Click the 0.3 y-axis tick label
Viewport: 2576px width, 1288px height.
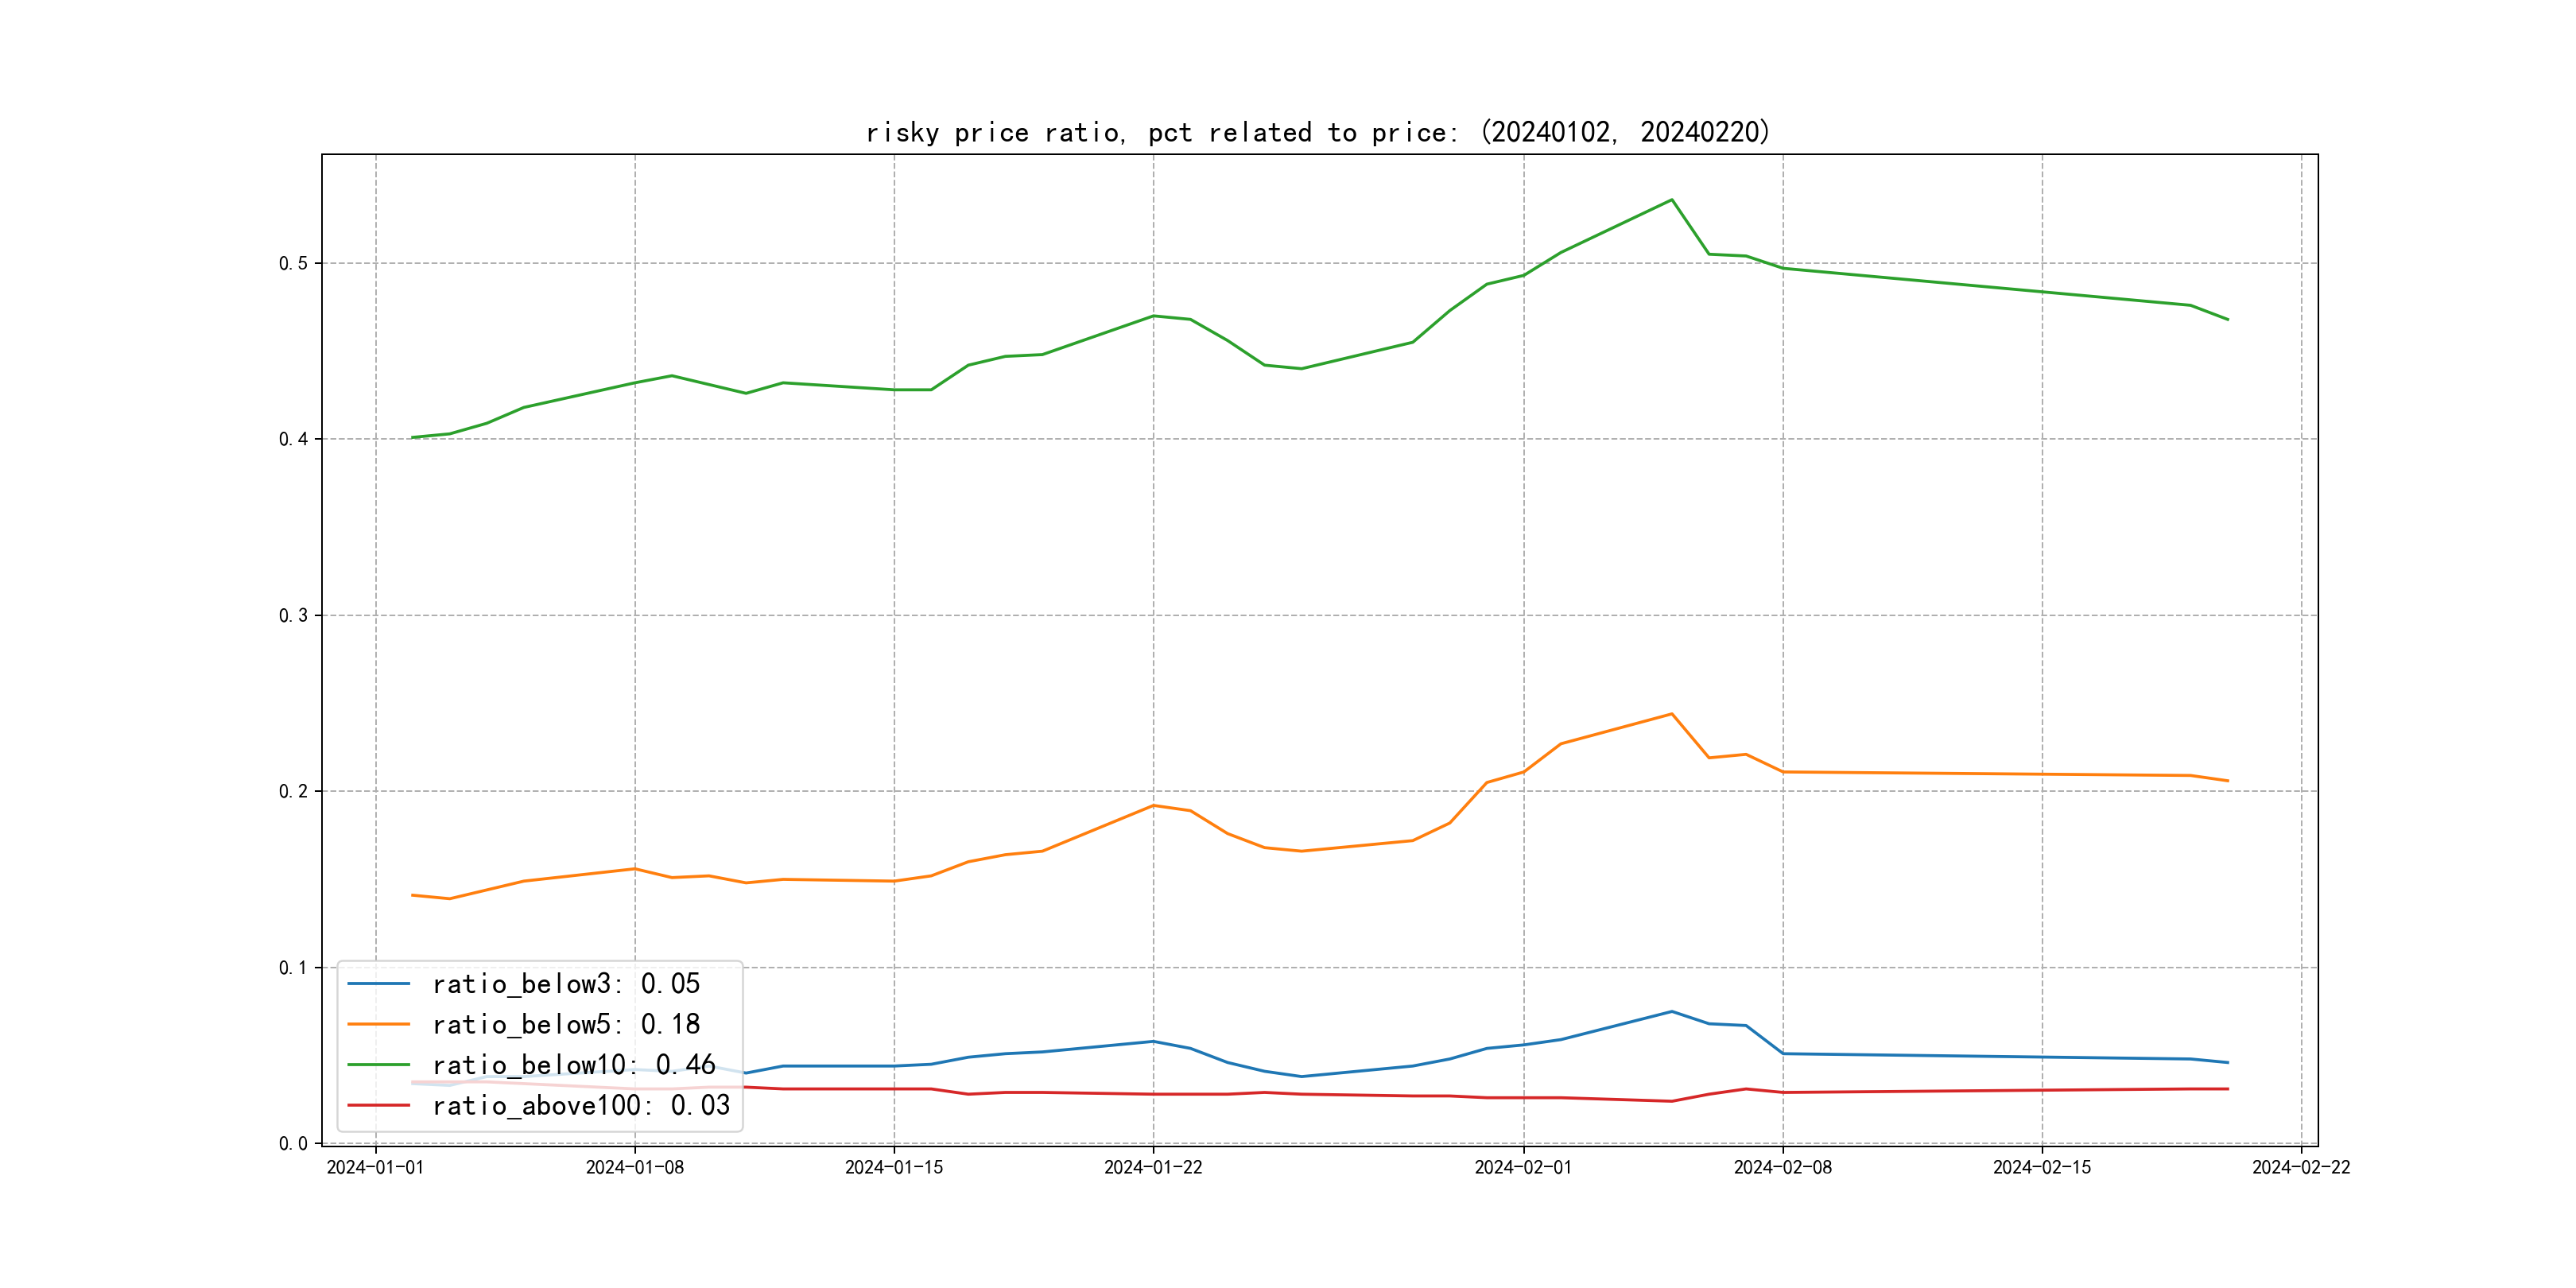tap(293, 615)
